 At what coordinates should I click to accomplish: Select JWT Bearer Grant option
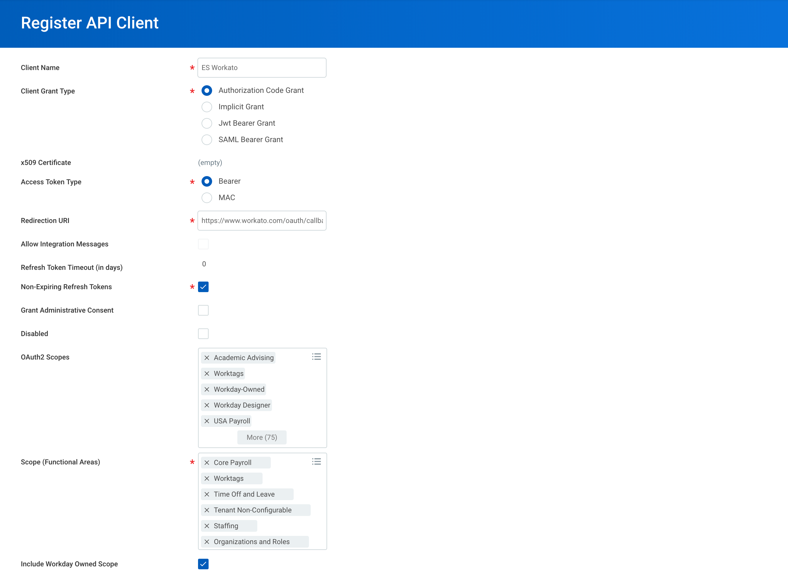click(207, 123)
